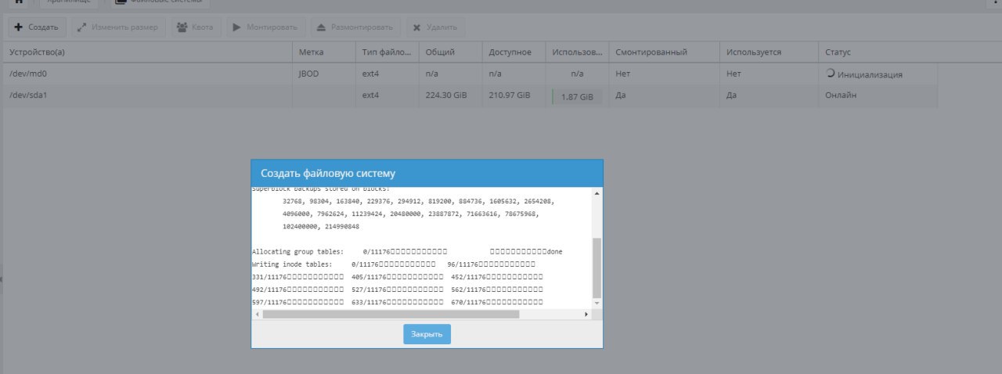Click the log's horizontal scrollbar left arrow
Viewport: 1002px width, 374px height.
point(257,314)
